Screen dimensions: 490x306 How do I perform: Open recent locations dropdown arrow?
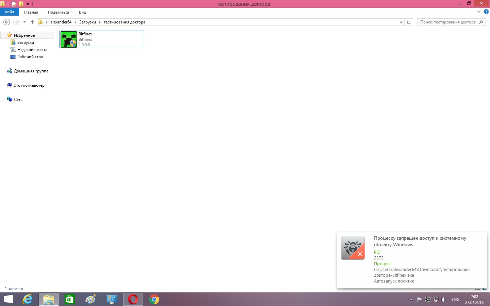click(24, 22)
